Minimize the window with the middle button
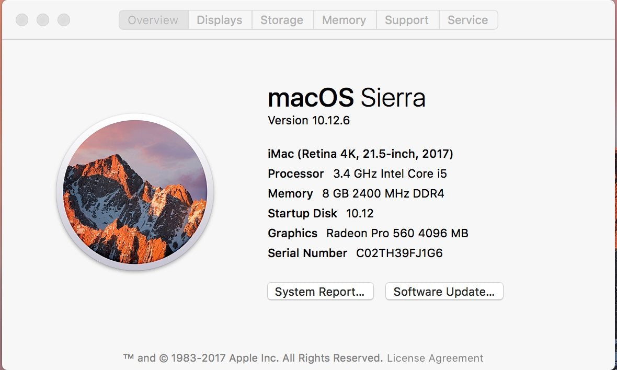 (43, 20)
